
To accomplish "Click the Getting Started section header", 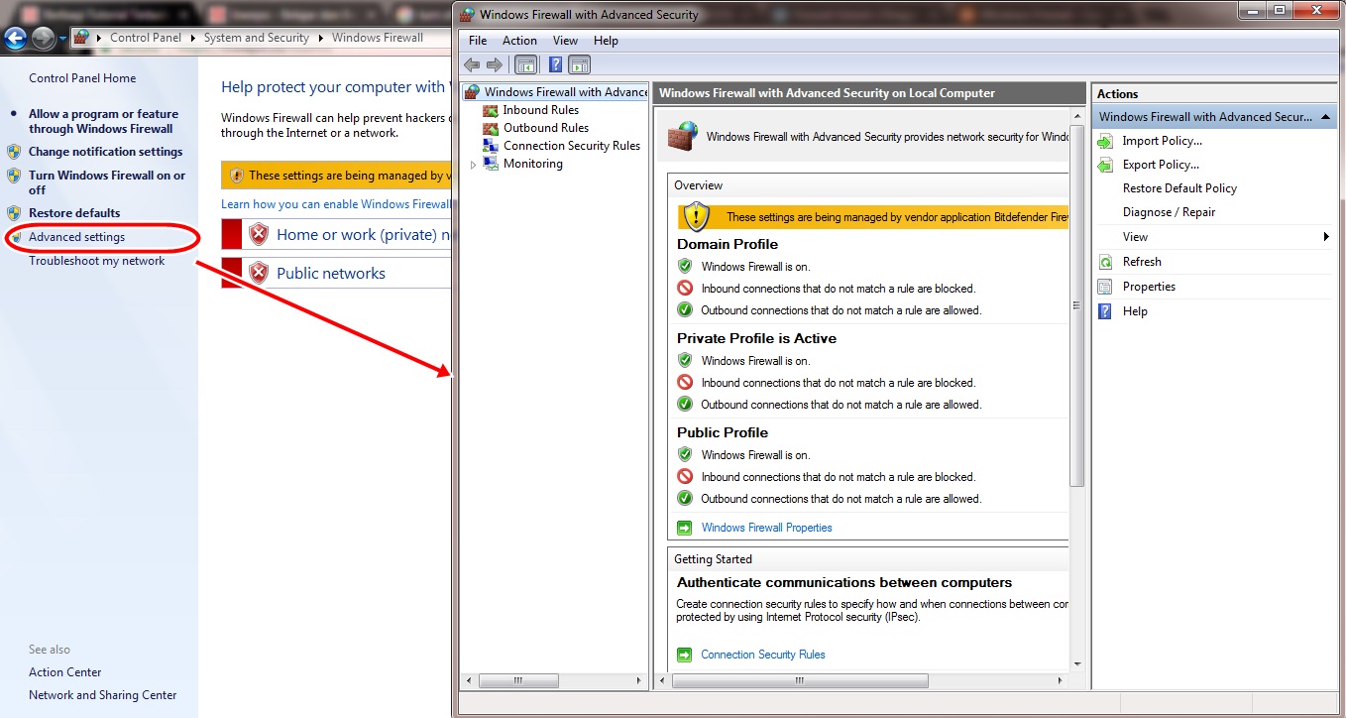I will [713, 559].
